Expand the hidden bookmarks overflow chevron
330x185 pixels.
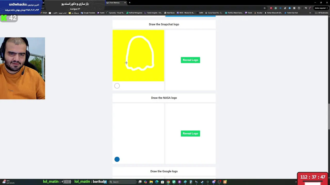(310, 13)
